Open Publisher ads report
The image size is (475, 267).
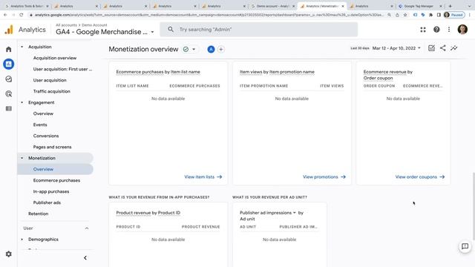[x=47, y=202]
